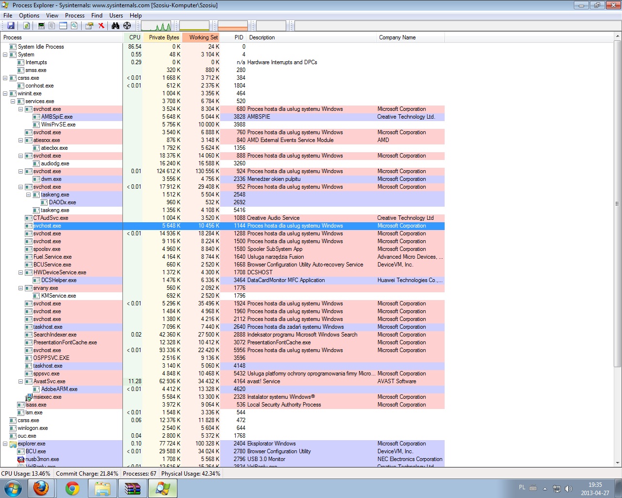
Task: Collapse the AvastSvc.exe tree node
Action: pos(21,381)
